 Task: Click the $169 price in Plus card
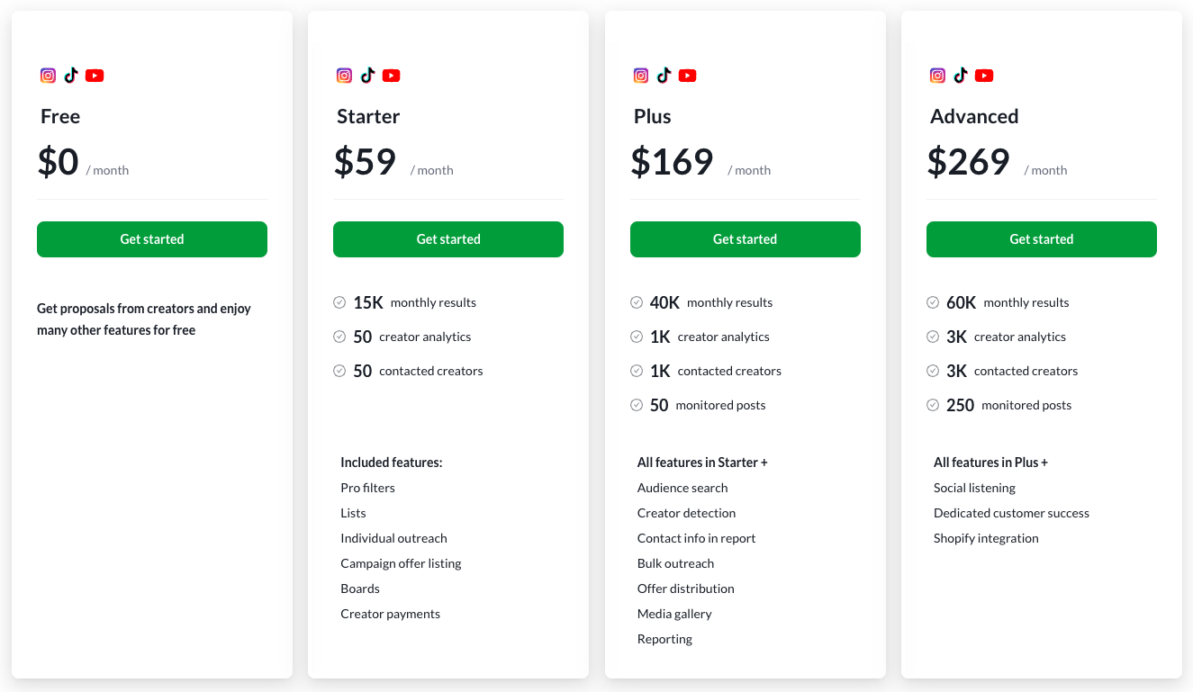pos(672,162)
